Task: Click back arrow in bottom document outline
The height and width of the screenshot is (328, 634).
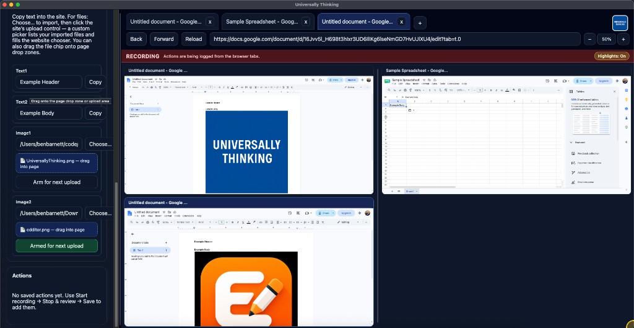Action: [x=132, y=234]
